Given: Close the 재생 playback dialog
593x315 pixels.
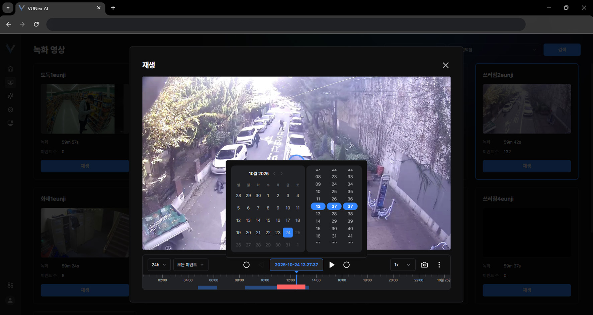Looking at the screenshot, I should click(x=445, y=65).
